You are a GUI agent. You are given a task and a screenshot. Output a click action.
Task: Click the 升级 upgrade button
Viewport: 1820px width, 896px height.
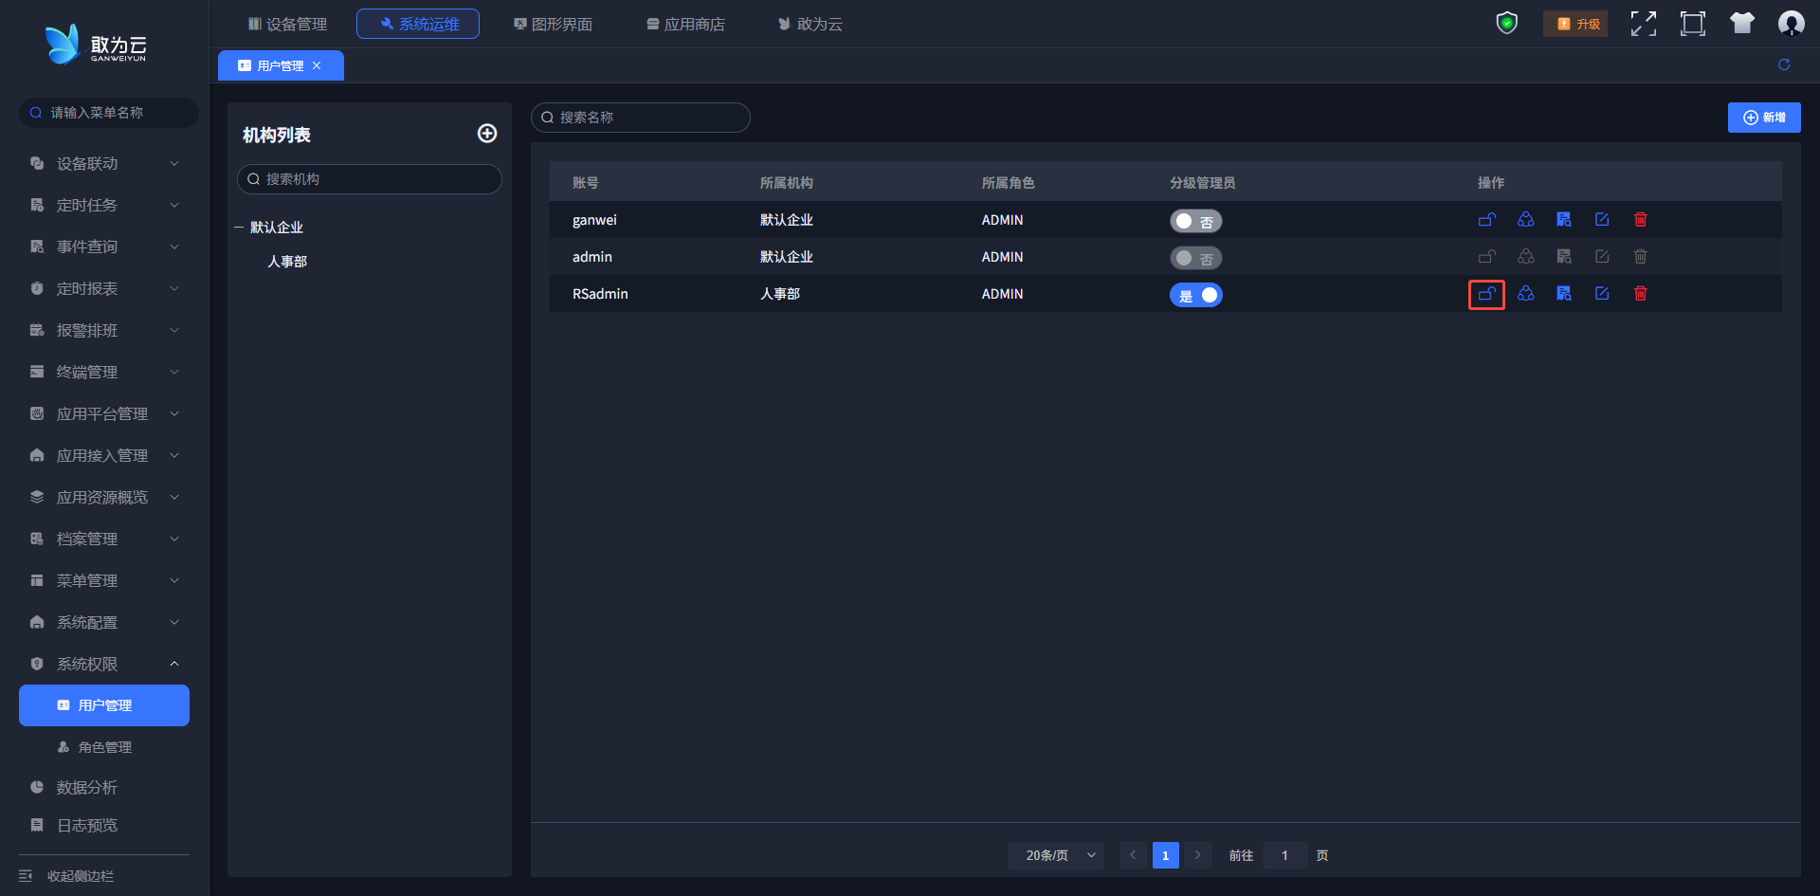click(x=1577, y=24)
